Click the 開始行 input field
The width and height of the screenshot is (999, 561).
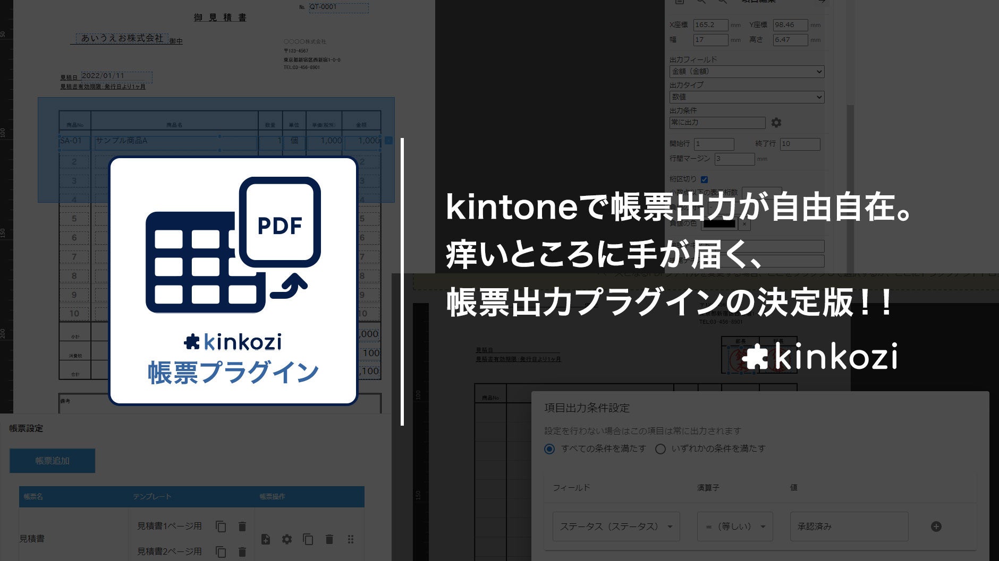tap(714, 144)
